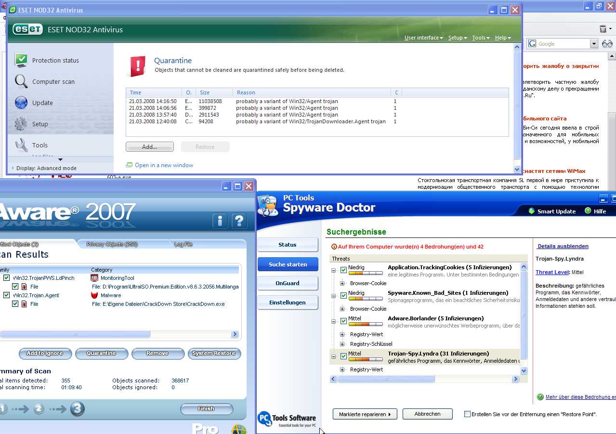Uncheck the Trojan-Spy.Lyndra threat checkbox

pos(343,356)
